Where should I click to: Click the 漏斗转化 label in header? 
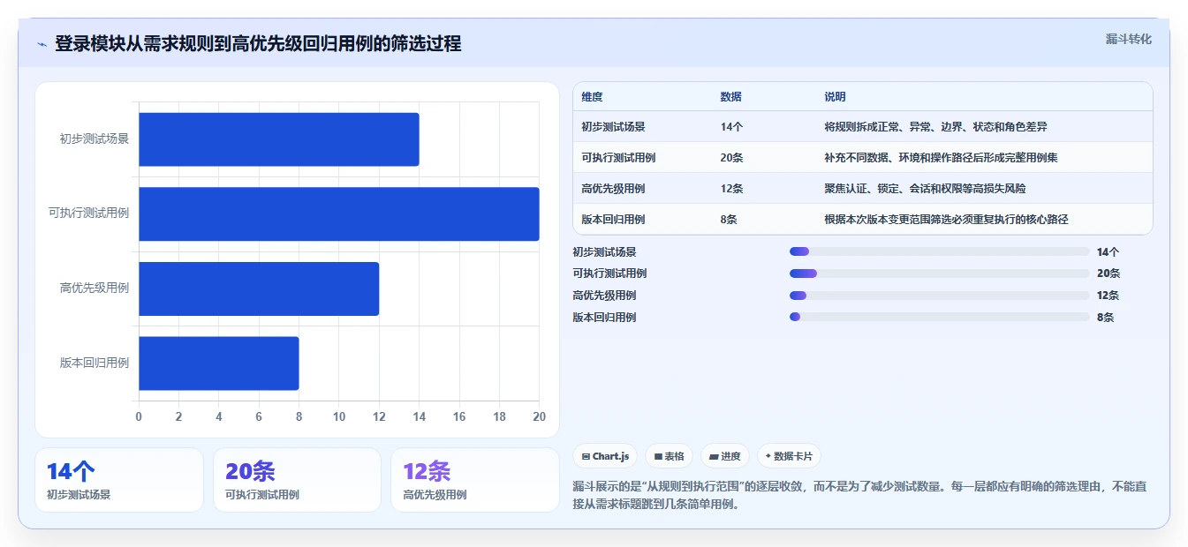pyautogui.click(x=1128, y=39)
